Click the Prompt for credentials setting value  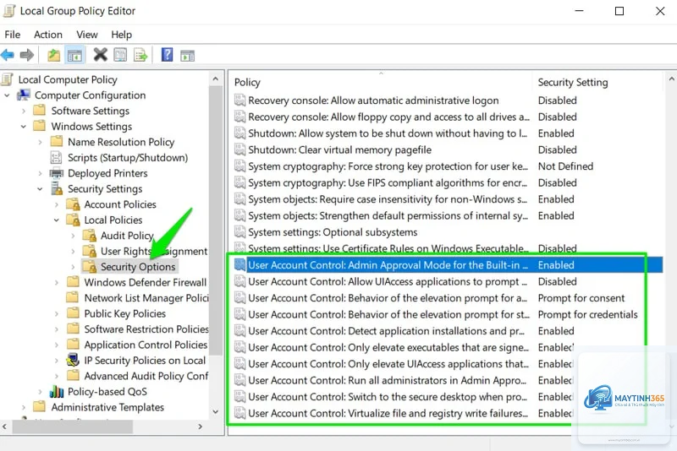coord(587,314)
